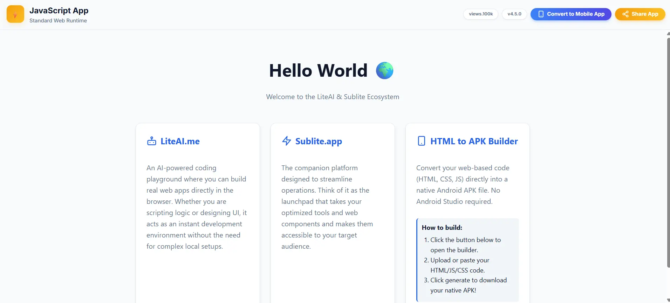Click the share icon in Share App button
670x303 pixels.
pos(625,14)
